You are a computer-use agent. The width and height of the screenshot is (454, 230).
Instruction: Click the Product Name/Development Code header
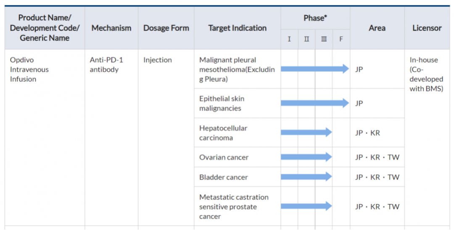[45, 28]
